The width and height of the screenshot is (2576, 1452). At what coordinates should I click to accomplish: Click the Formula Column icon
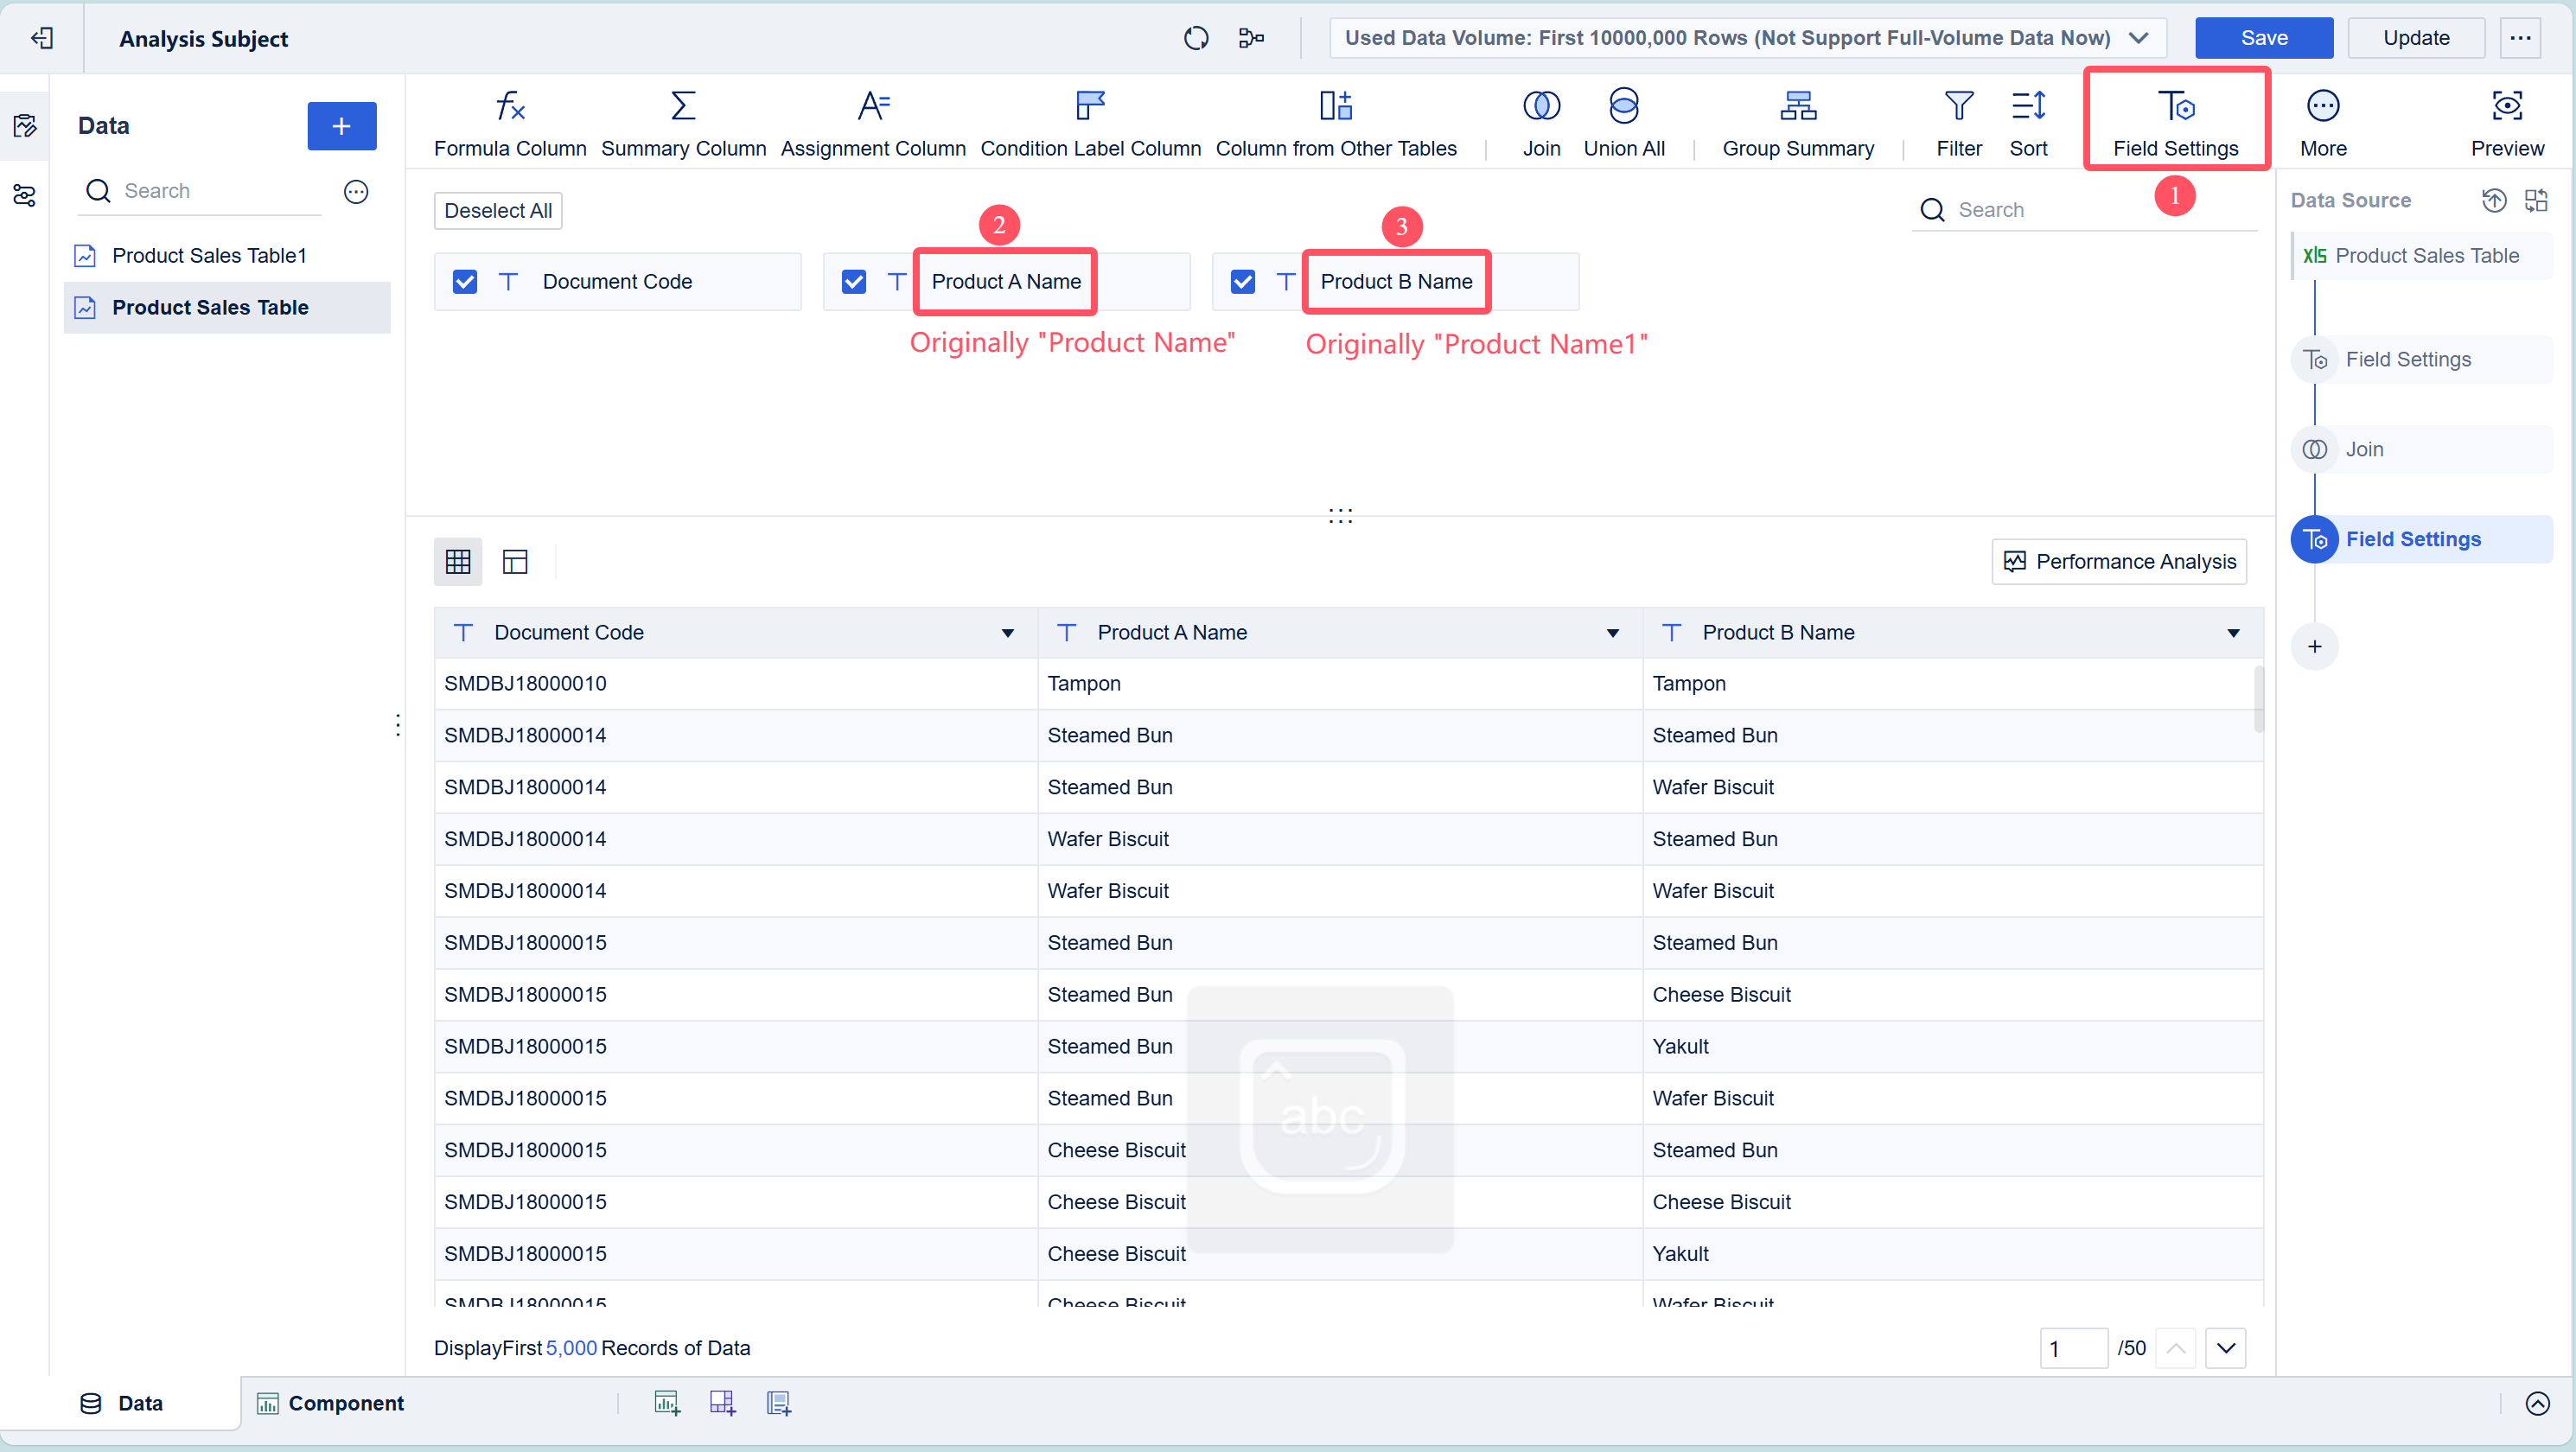510,106
